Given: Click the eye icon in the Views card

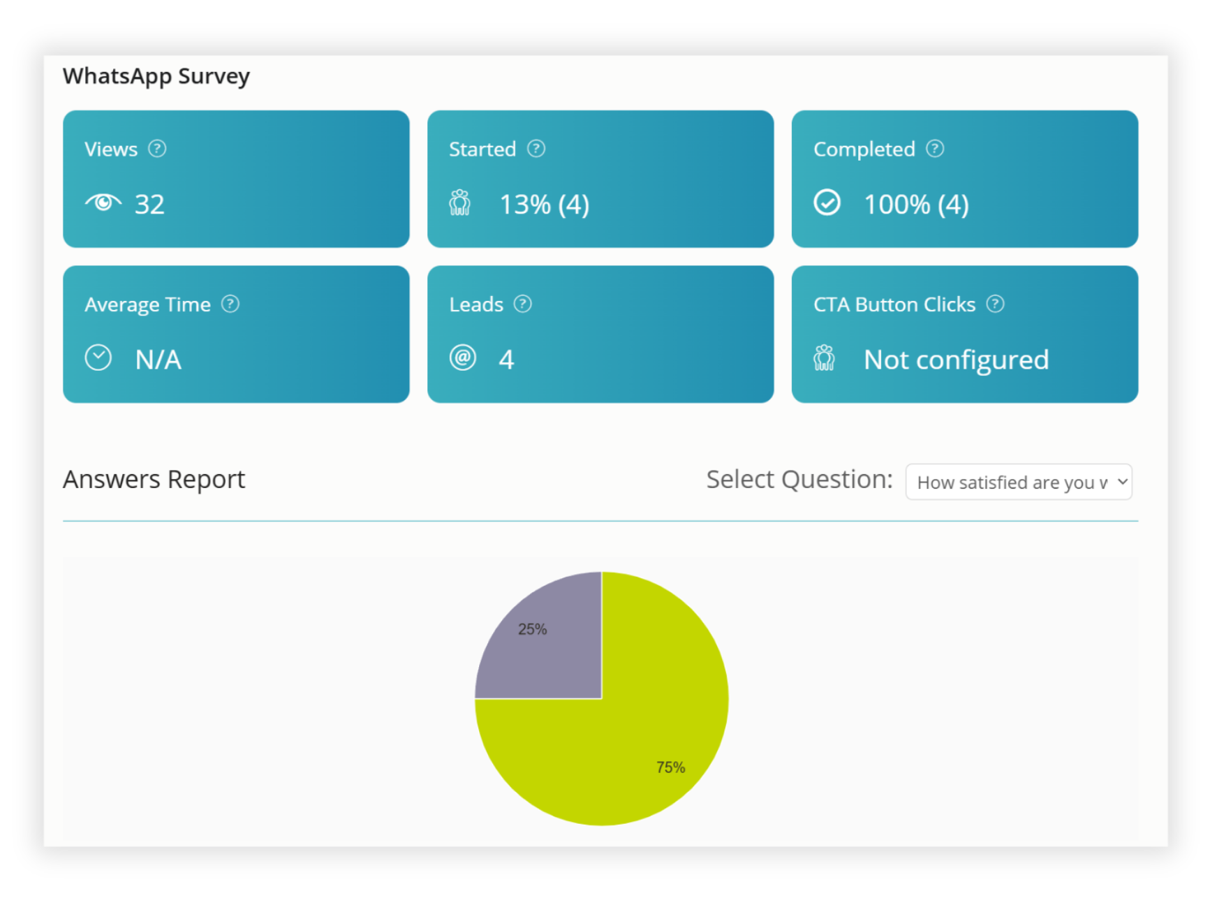Looking at the screenshot, I should tap(103, 203).
